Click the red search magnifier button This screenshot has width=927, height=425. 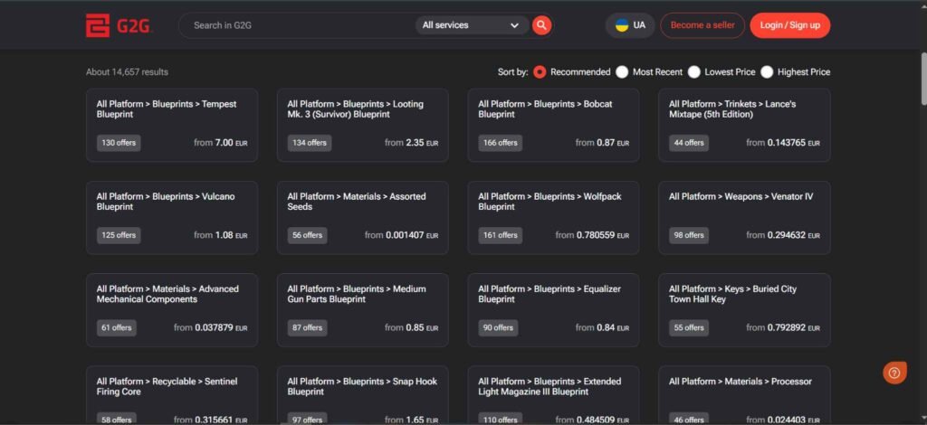pos(541,25)
